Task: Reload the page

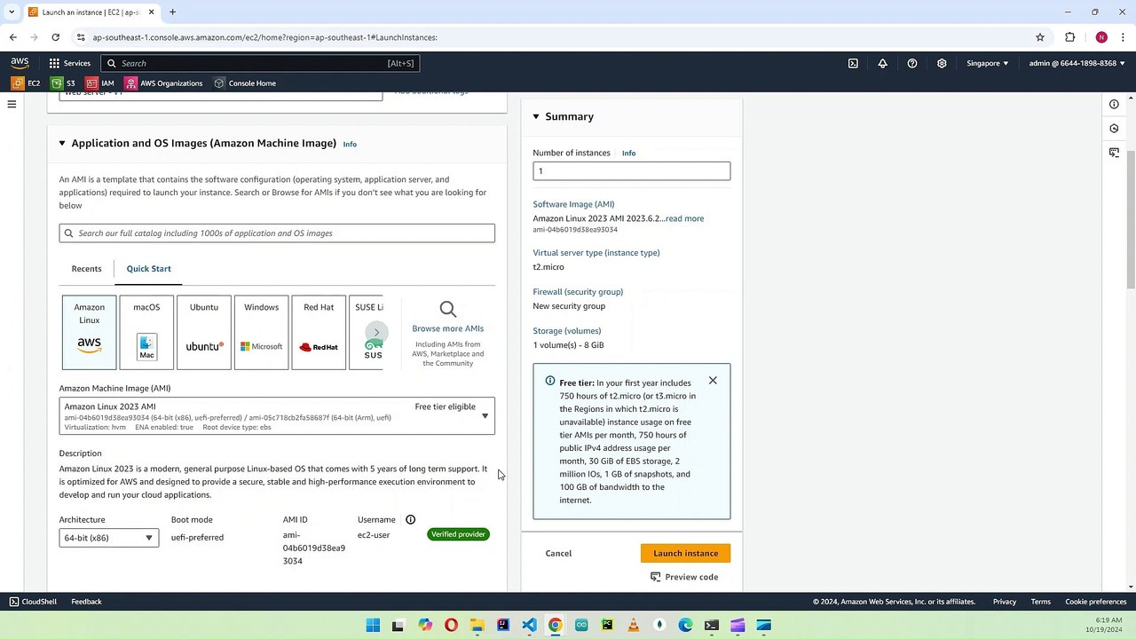Action: [x=55, y=37]
